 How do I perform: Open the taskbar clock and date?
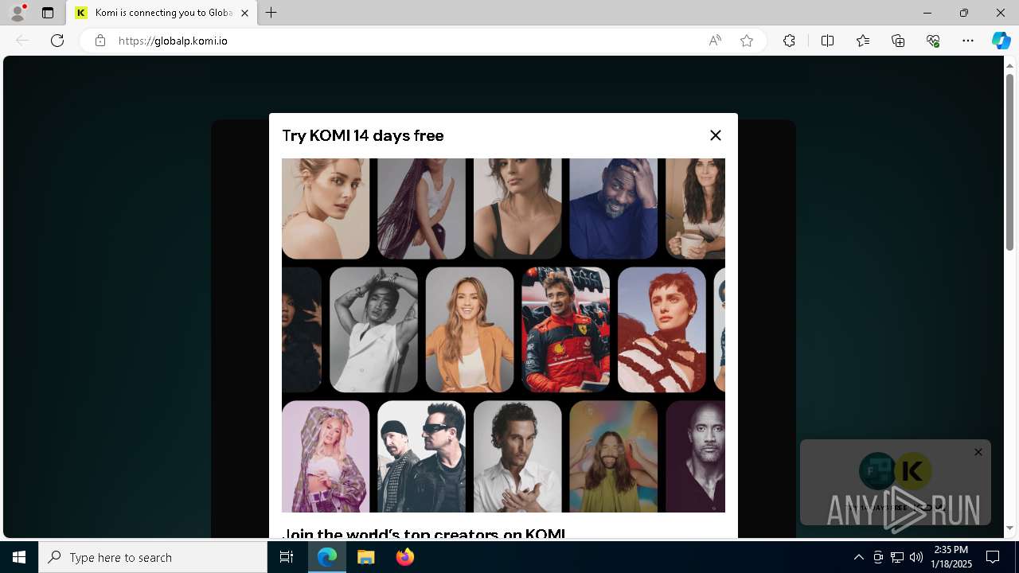[951, 557]
